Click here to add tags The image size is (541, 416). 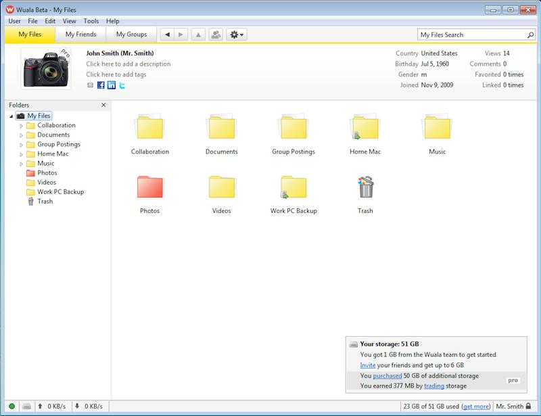(x=116, y=74)
